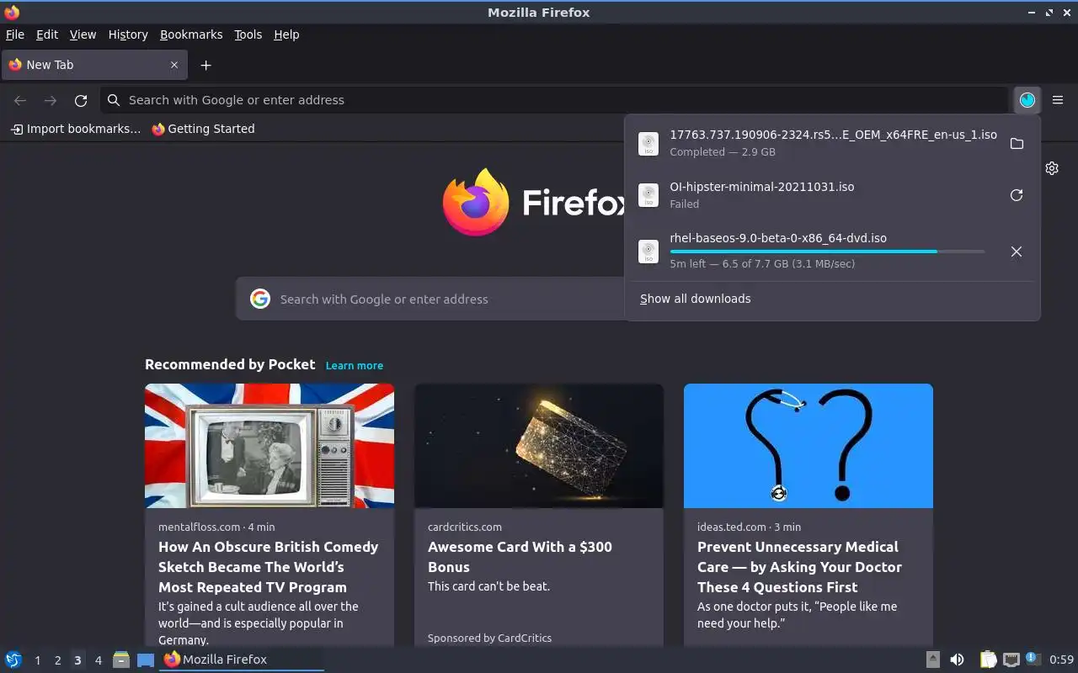Click Learn more next to Pocket
The width and height of the screenshot is (1078, 673).
355,365
